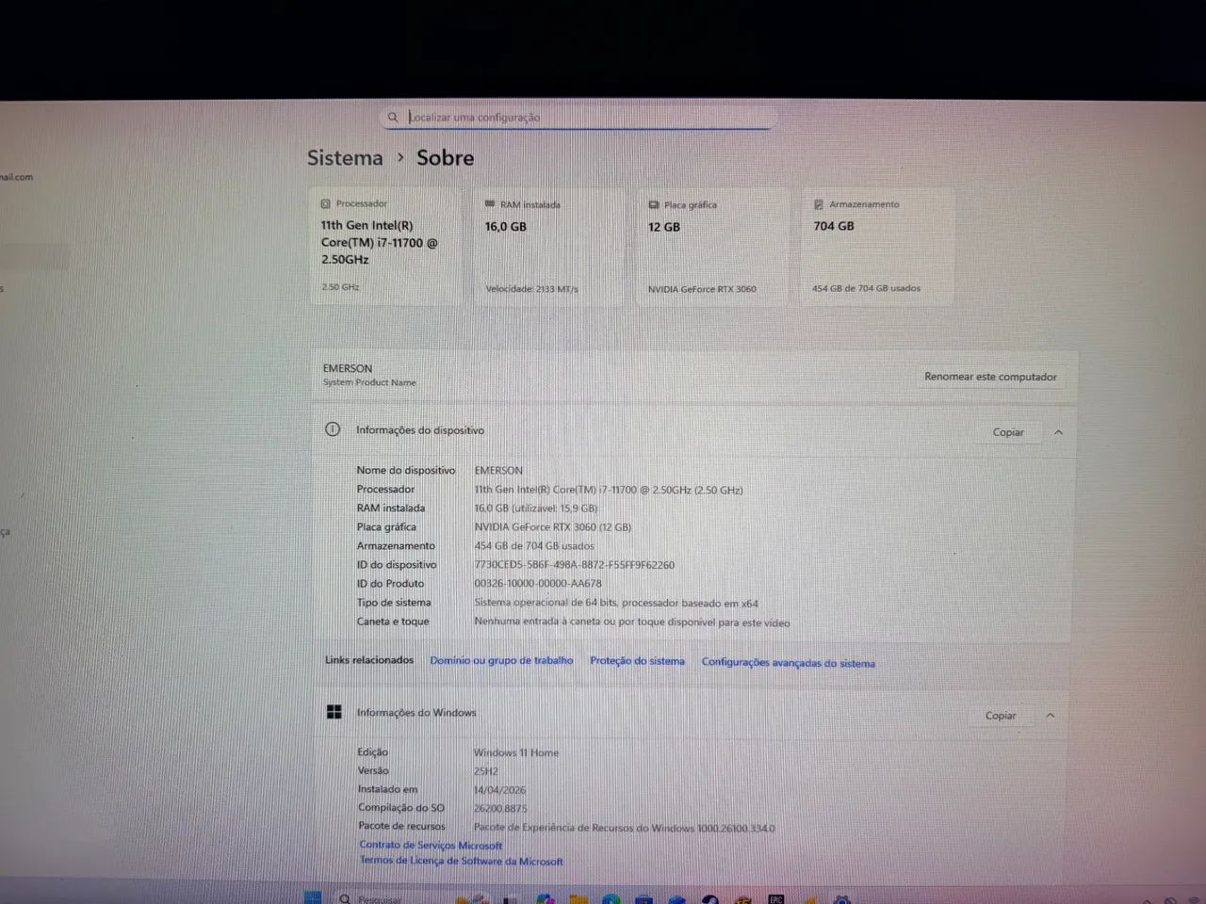This screenshot has height=904, width=1206.
Task: Click the System Product Name text
Action: [x=369, y=382]
